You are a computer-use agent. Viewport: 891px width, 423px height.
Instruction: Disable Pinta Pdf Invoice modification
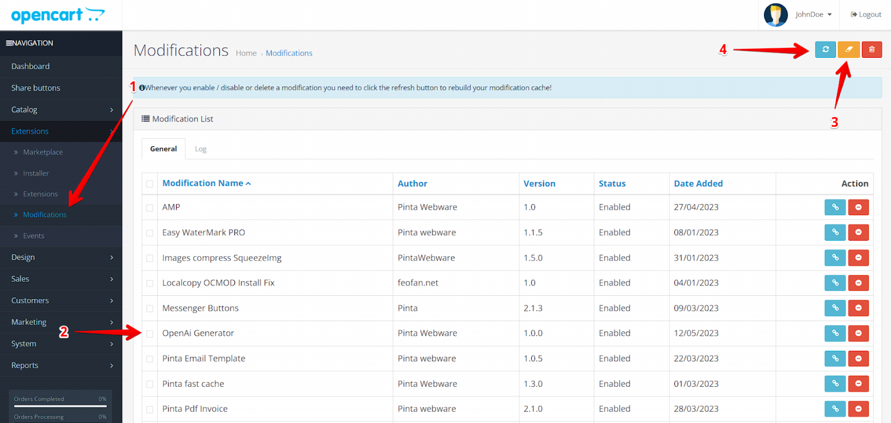click(x=858, y=409)
